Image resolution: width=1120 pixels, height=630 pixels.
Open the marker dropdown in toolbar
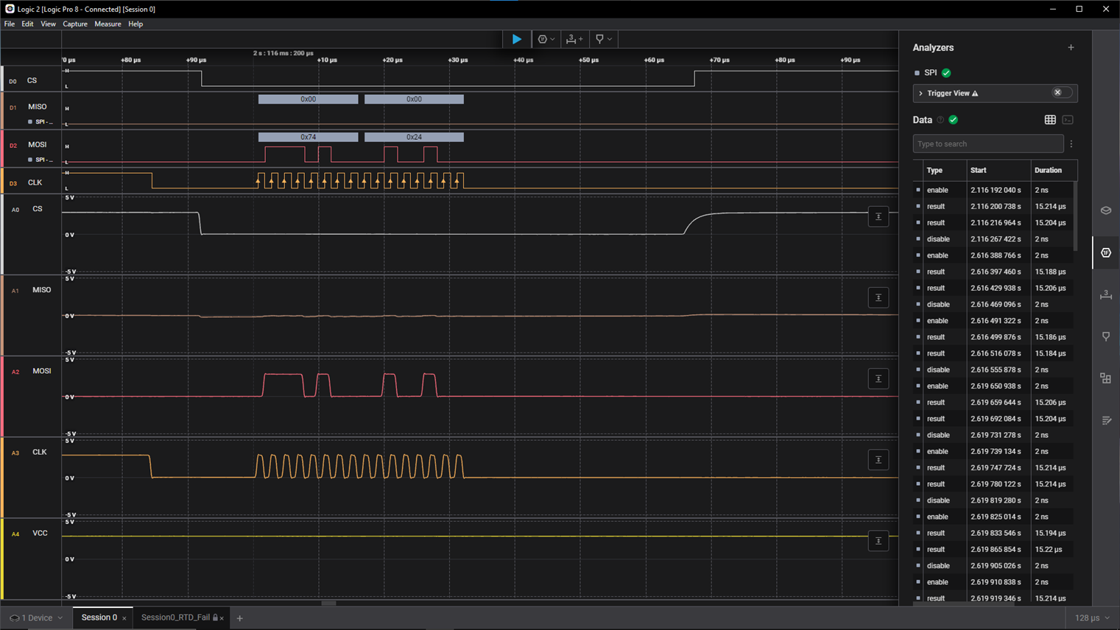603,39
